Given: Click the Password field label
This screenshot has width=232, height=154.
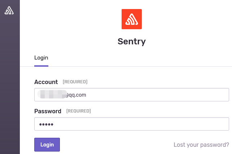Looking at the screenshot, I should point(48,111).
